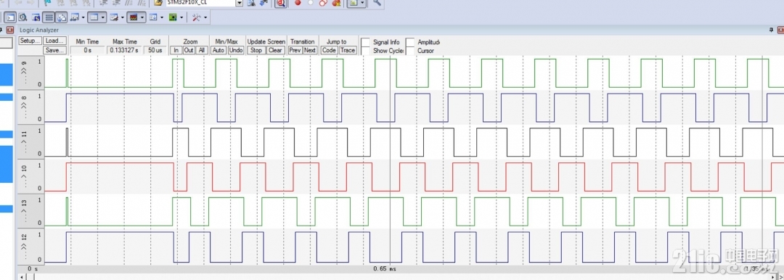Image resolution: width=784 pixels, height=280 pixels.
Task: Tick the Amplitude checkbox
Action: tap(410, 42)
